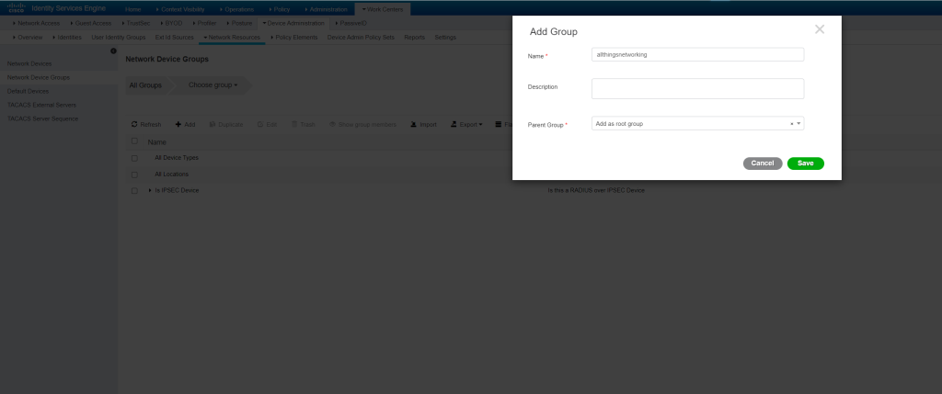
Task: Click the Name column header
Action: [156, 142]
